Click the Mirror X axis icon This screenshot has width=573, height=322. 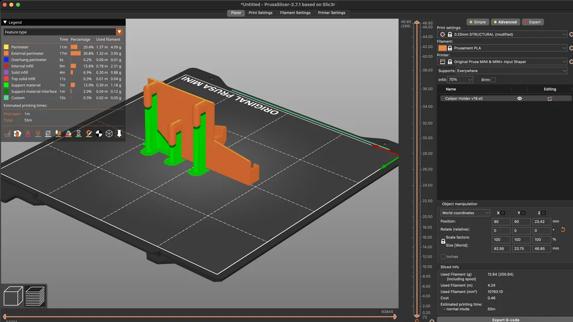click(x=503, y=213)
